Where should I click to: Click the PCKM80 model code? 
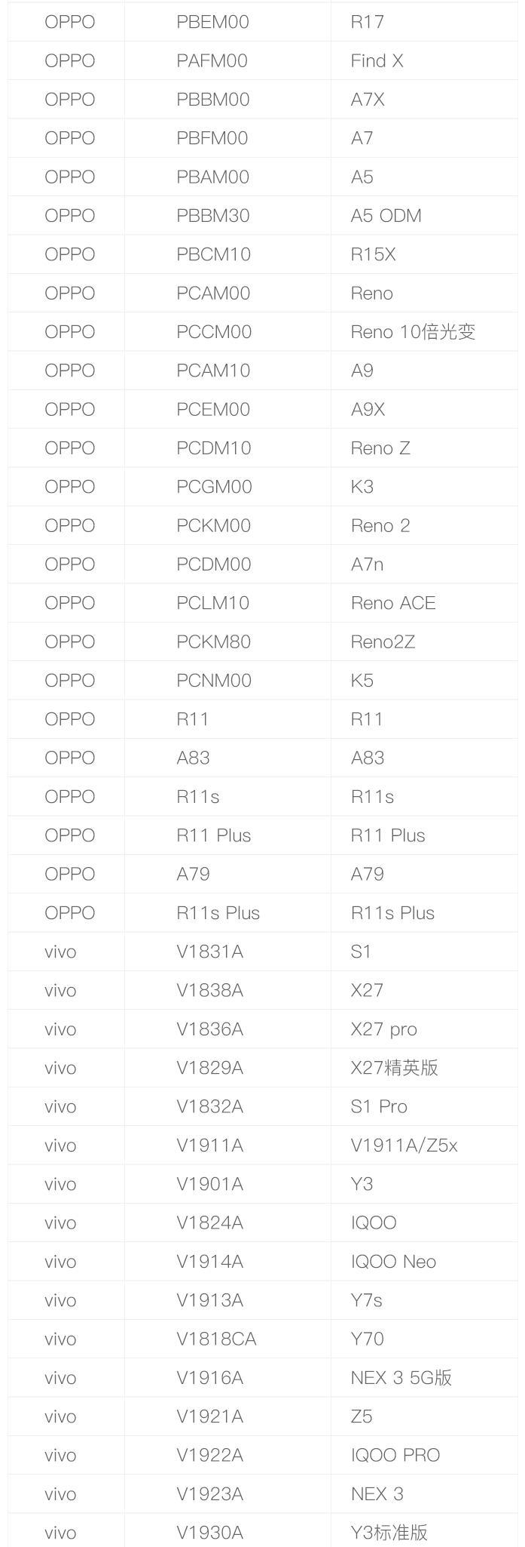point(213,642)
